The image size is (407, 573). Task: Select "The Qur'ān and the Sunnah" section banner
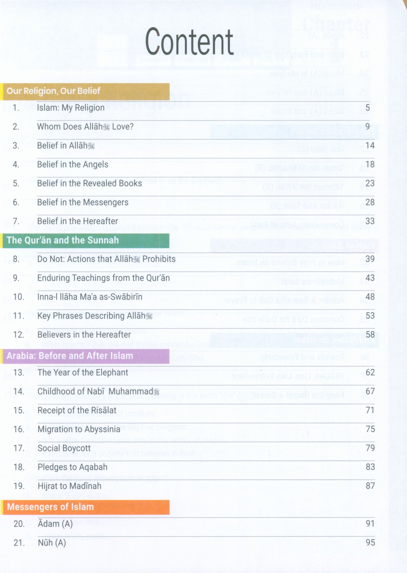point(63,240)
